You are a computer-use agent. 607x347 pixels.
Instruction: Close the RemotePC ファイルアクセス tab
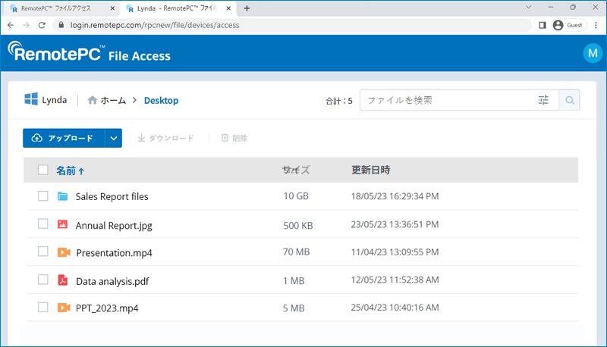112,8
